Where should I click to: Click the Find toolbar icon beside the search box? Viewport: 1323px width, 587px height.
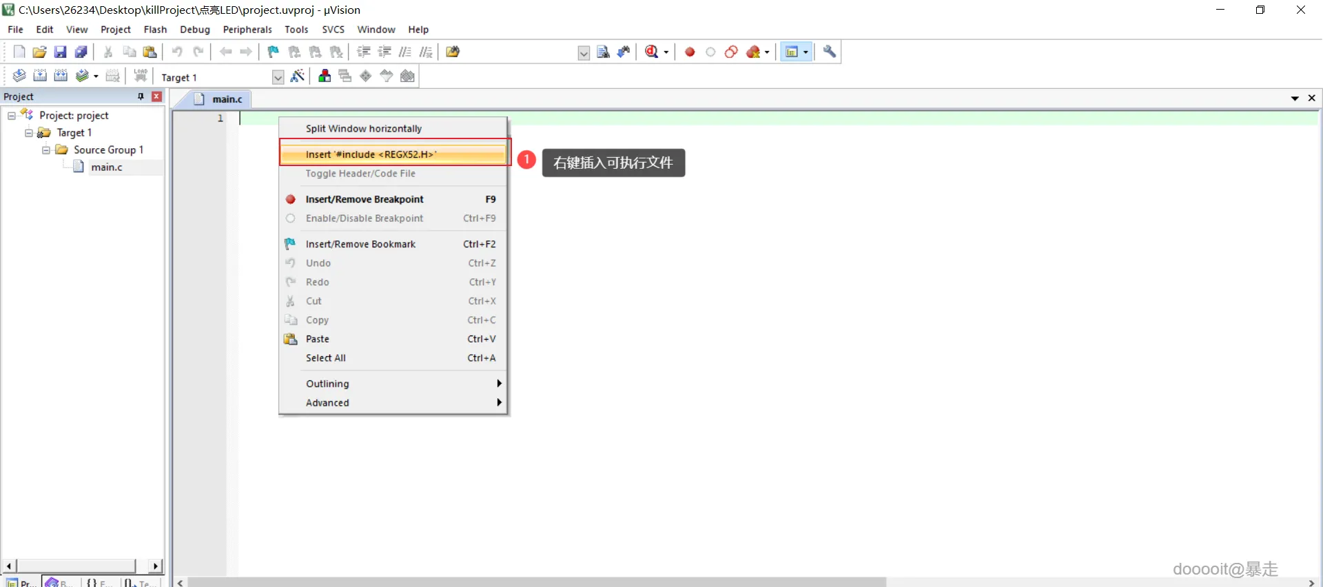tap(603, 52)
